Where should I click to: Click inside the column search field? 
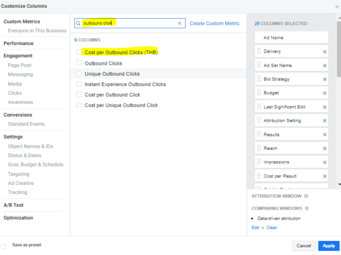pos(129,23)
